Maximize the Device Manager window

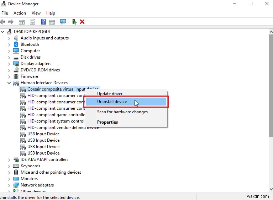pos(251,4)
